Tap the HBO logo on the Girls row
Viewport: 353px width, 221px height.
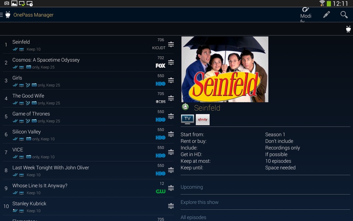point(161,84)
